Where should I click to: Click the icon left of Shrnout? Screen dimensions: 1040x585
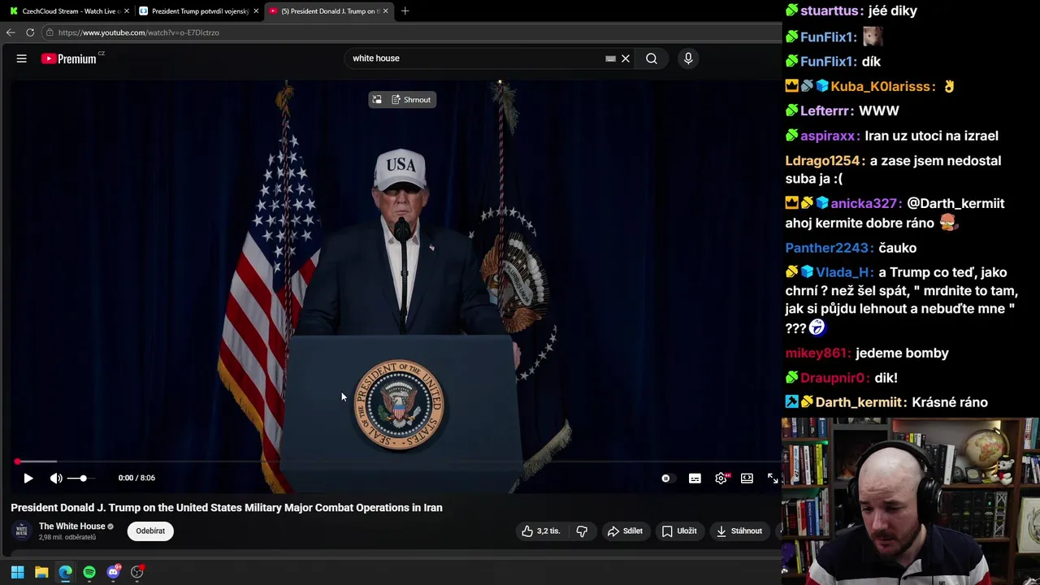[x=377, y=100]
